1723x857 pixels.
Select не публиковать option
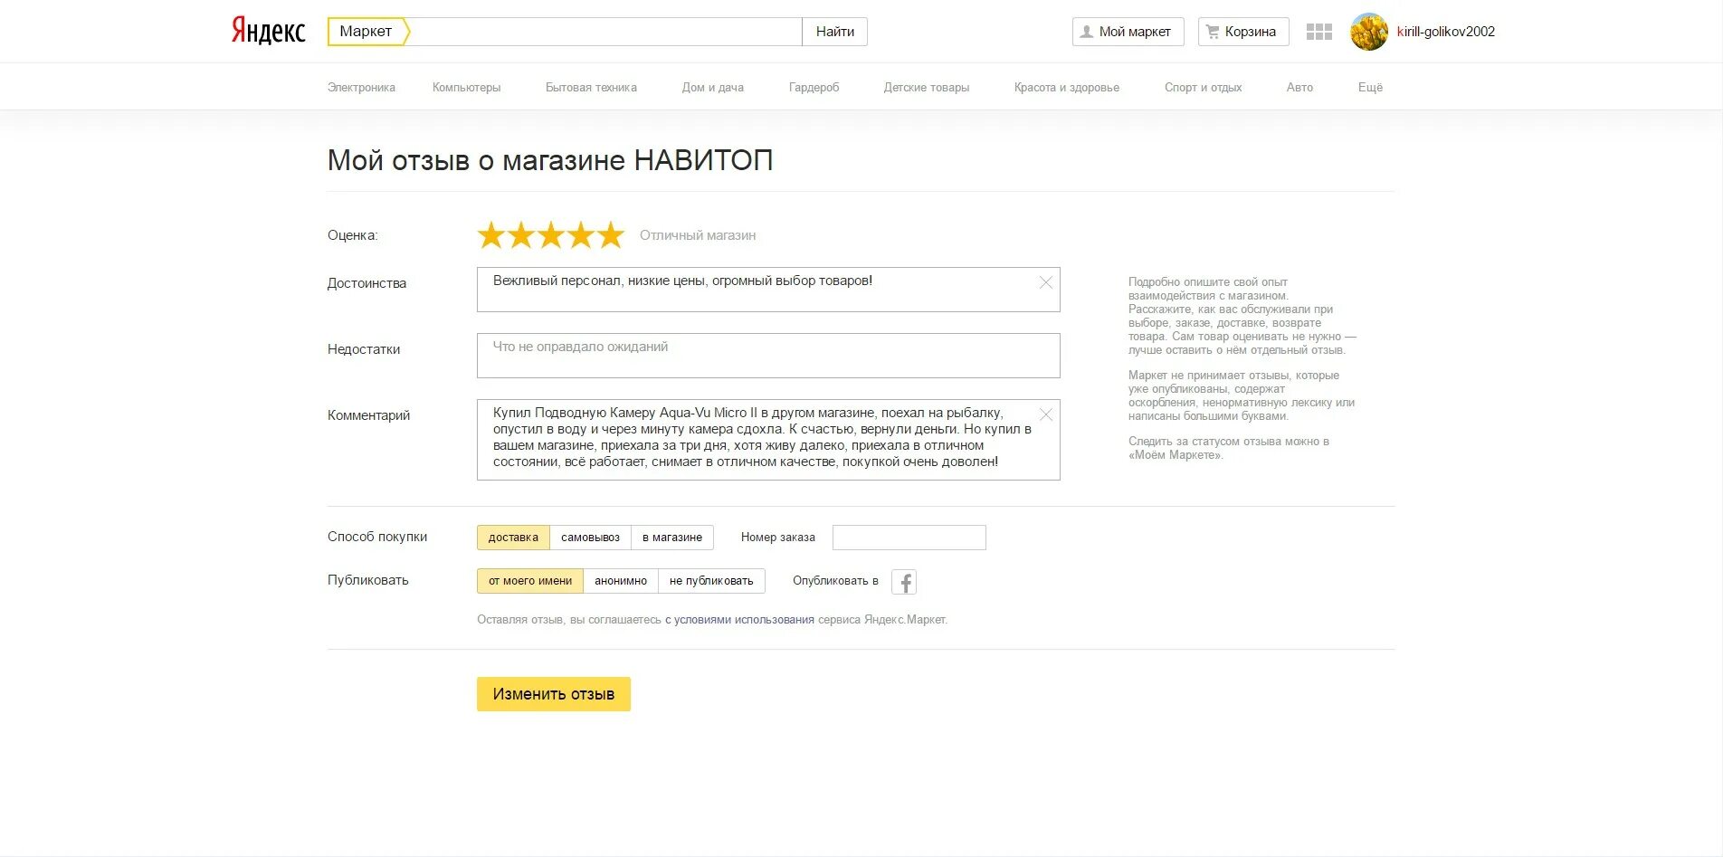tap(711, 581)
